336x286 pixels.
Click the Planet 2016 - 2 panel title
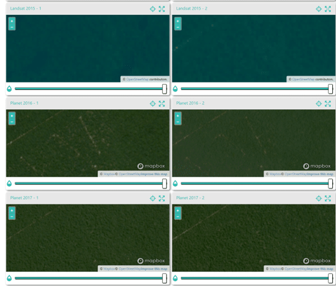(190, 103)
